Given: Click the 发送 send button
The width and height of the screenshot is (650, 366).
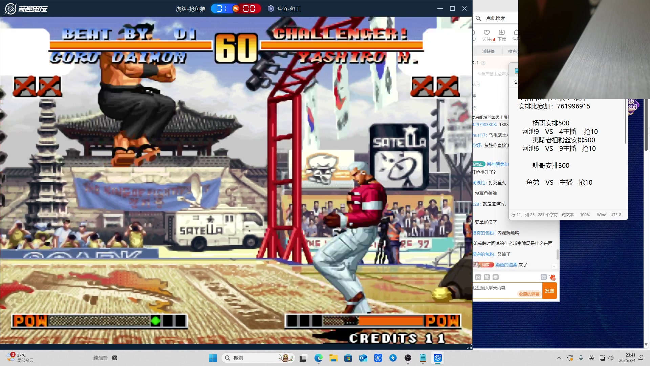Looking at the screenshot, I should click(549, 291).
